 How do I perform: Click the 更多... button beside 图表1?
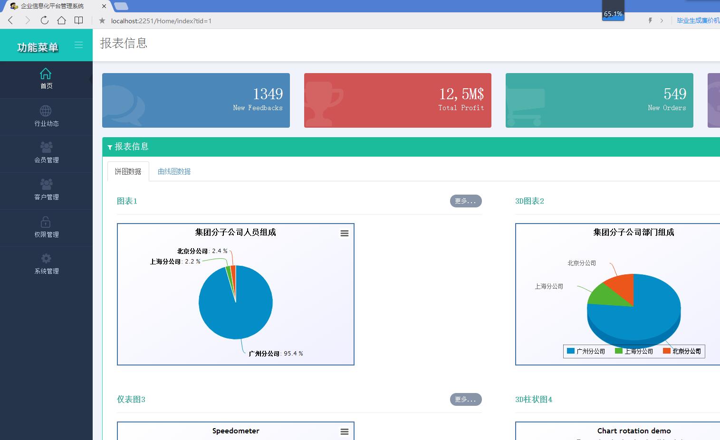point(466,201)
